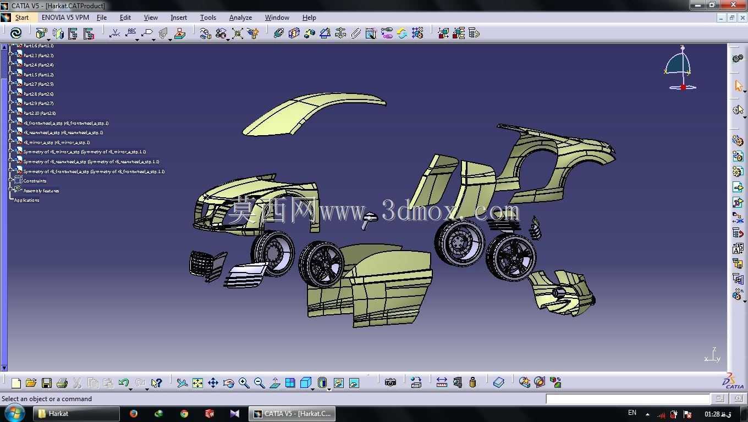
Task: Expand the Constraints tree node
Action: (x=12, y=181)
